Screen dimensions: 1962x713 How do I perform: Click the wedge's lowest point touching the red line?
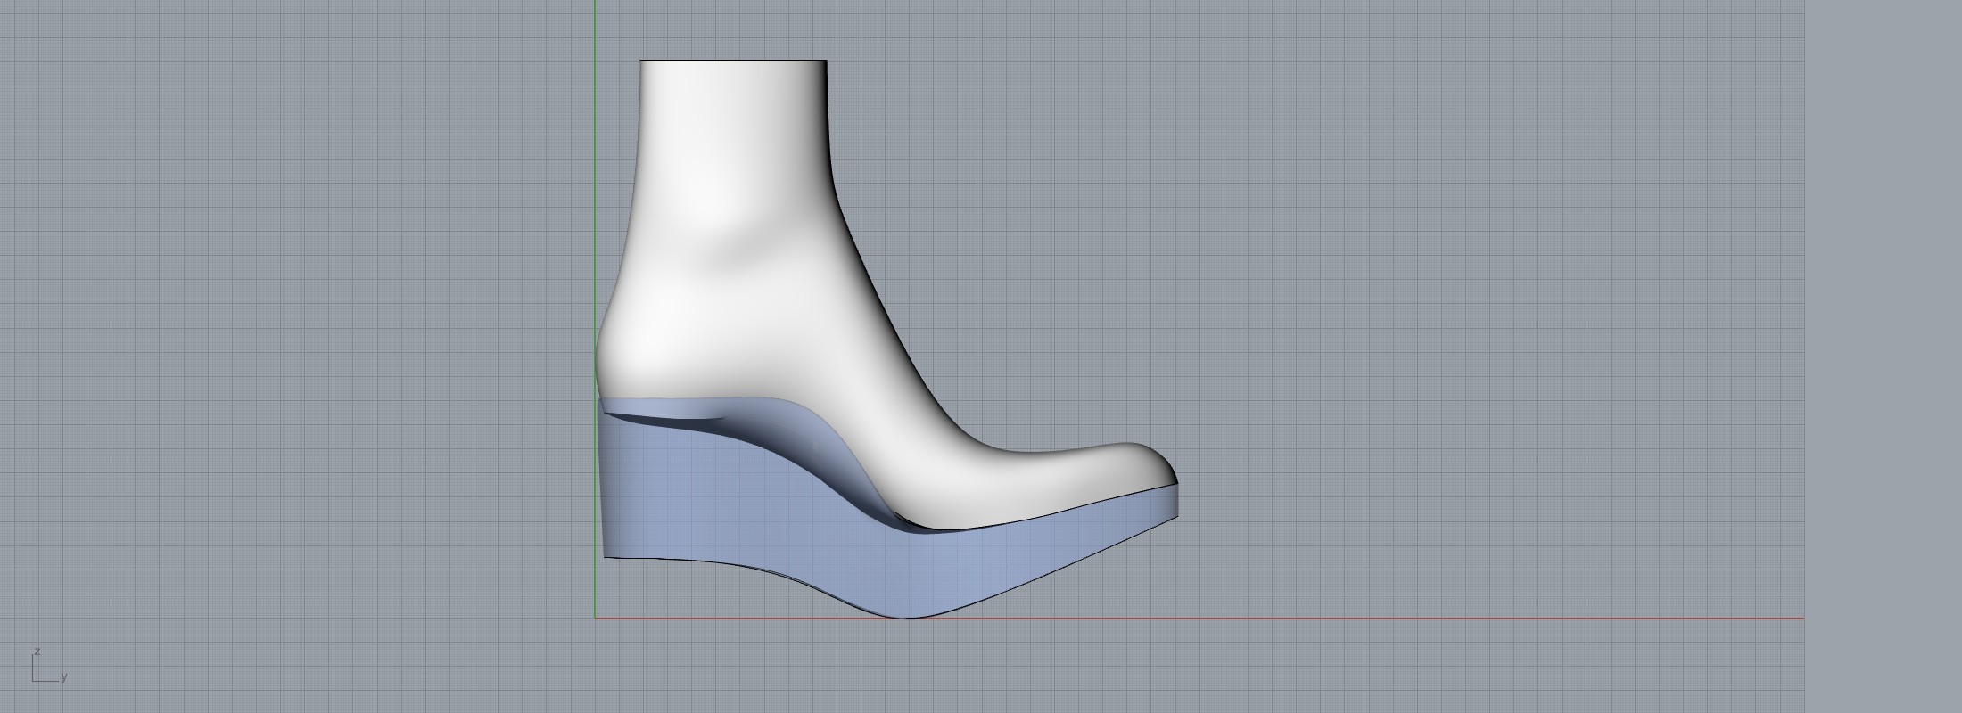point(905,616)
